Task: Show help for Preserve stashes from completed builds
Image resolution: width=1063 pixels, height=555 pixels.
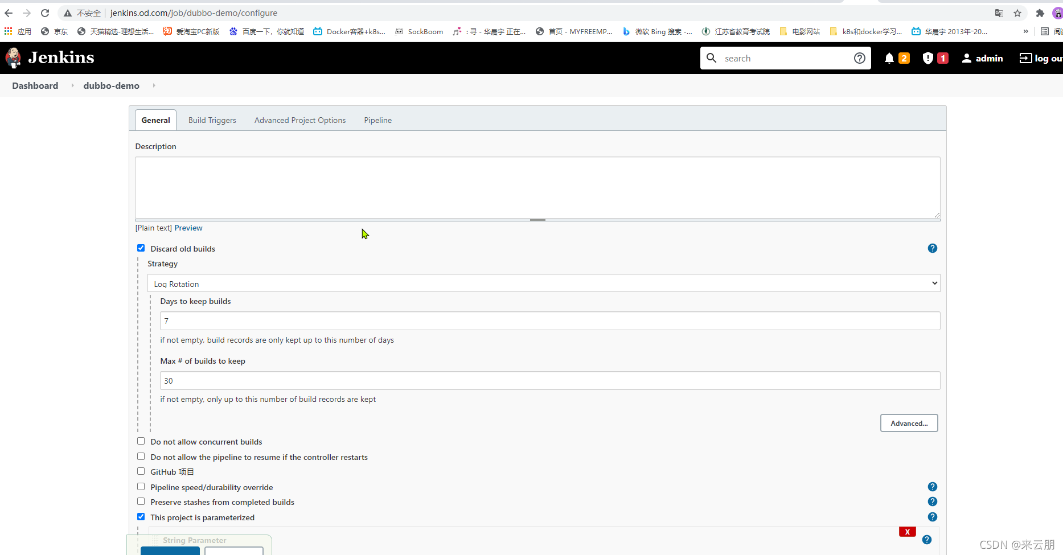Action: click(x=933, y=501)
